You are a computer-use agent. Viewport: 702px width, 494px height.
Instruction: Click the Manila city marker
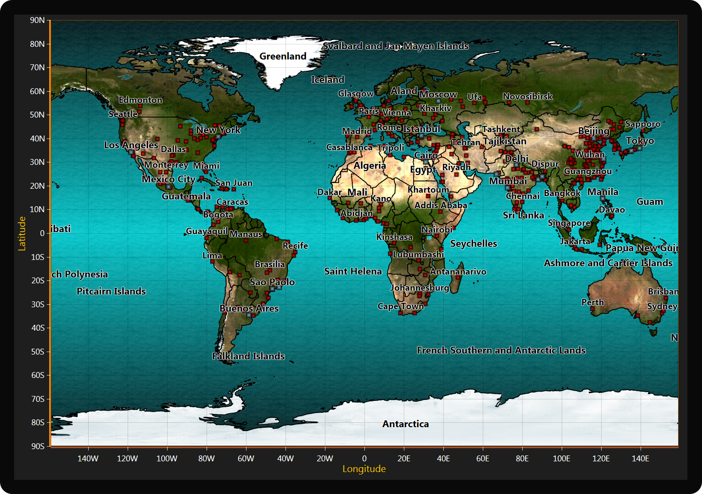pyautogui.click(x=603, y=199)
